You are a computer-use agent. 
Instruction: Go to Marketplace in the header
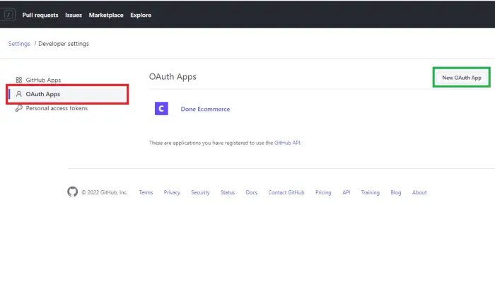tap(106, 15)
